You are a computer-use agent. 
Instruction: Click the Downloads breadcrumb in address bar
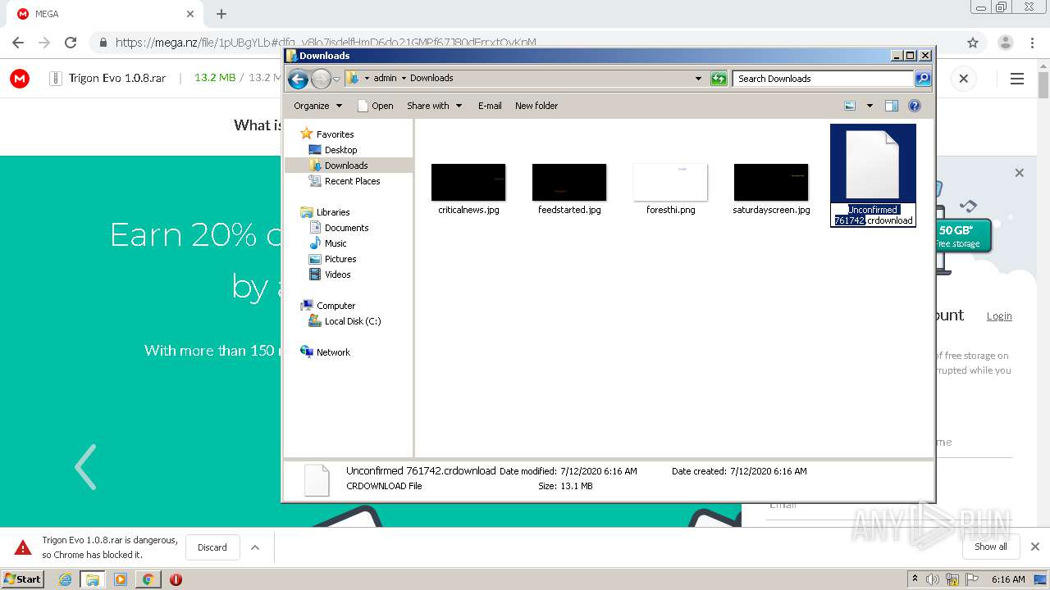point(431,79)
